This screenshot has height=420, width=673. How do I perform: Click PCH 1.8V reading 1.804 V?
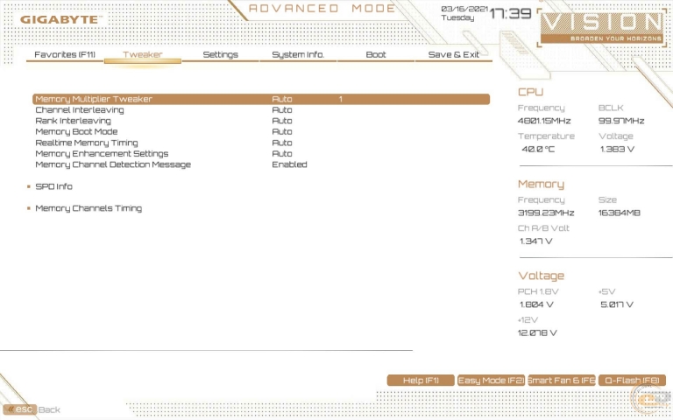536,304
